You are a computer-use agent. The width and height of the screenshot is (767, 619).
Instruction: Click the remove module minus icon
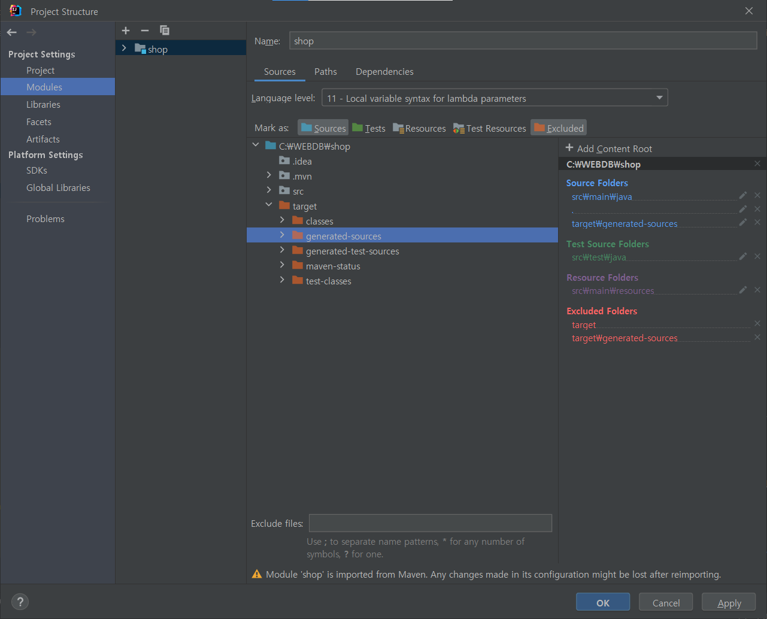coord(144,31)
